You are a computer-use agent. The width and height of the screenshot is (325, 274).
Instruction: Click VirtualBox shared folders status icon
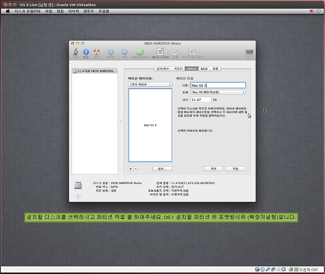coord(279,269)
